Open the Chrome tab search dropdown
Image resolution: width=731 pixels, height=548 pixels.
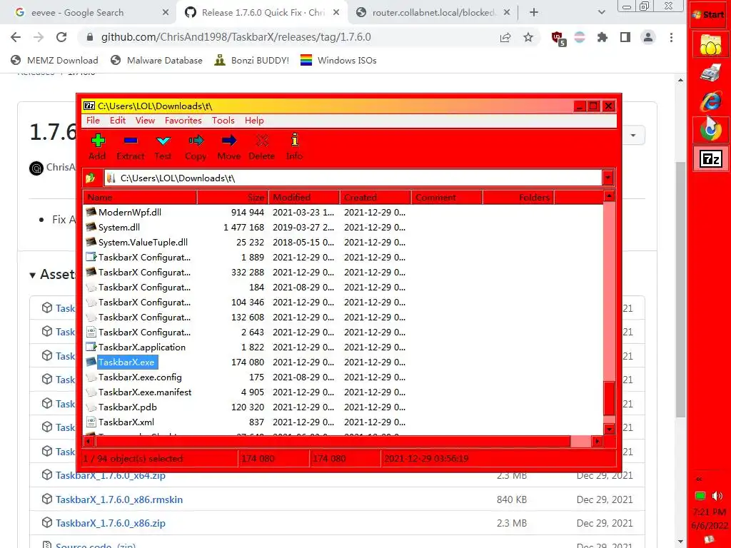[601, 13]
